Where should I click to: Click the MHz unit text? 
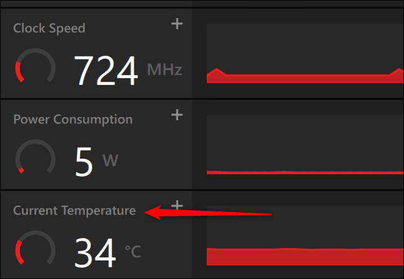[164, 69]
